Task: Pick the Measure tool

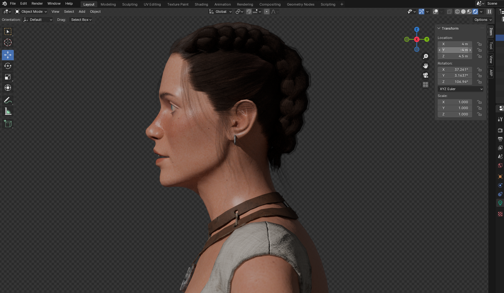Action: 8,112
